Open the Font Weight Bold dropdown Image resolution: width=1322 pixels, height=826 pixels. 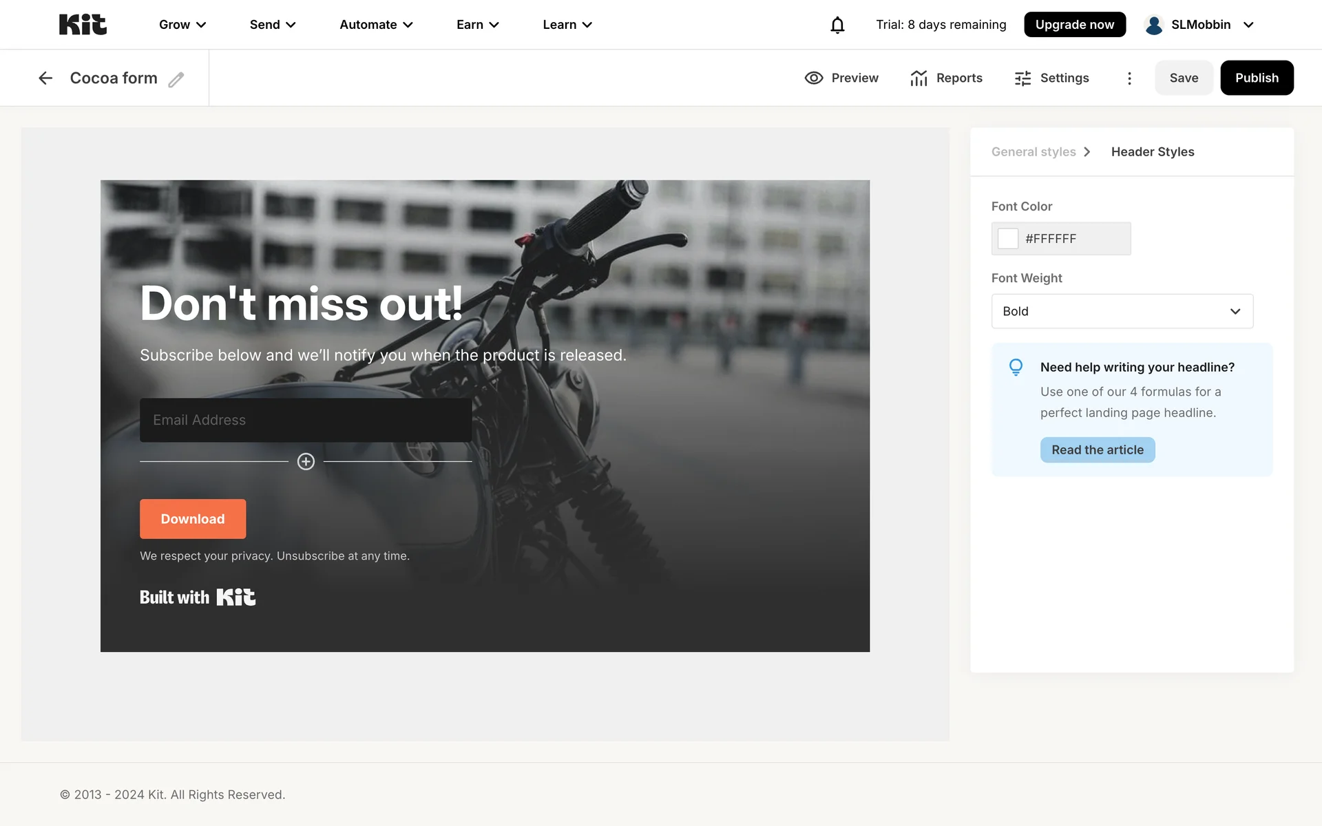(1122, 311)
